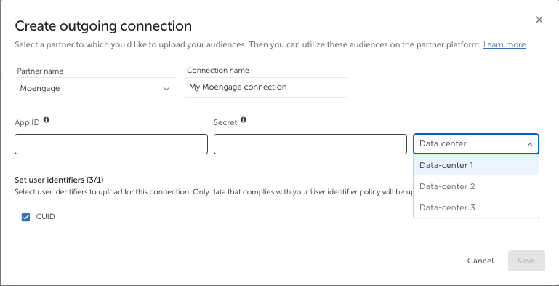Click the Set user identifiers (3/1) heading
This screenshot has width=559, height=286.
(x=59, y=180)
